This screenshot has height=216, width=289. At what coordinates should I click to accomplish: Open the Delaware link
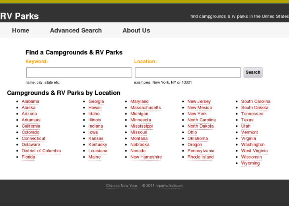point(31,145)
